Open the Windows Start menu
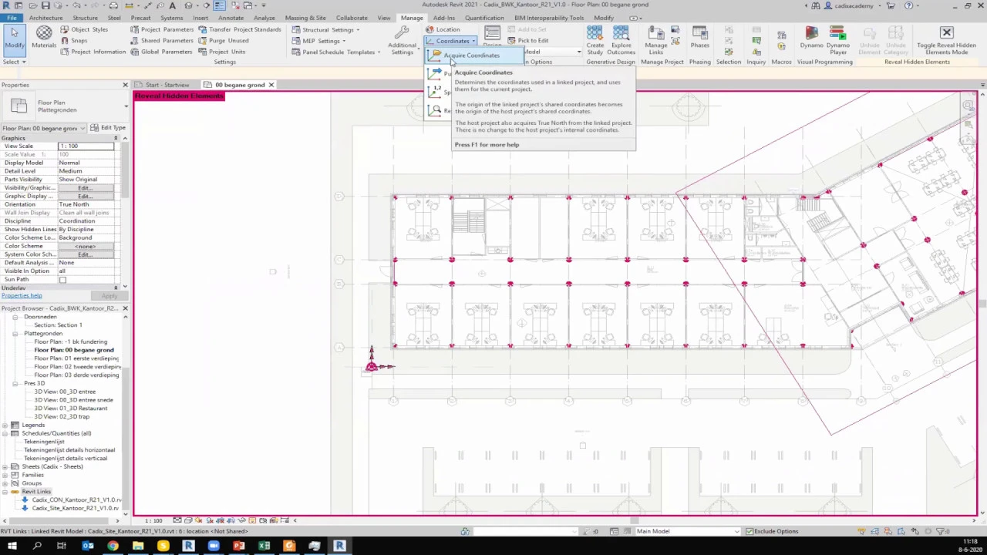 click(x=12, y=546)
